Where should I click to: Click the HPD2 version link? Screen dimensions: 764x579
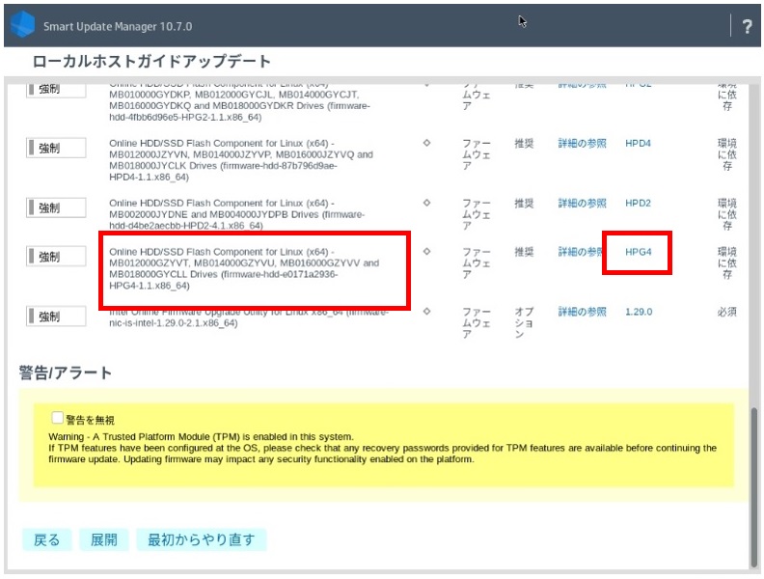point(638,204)
